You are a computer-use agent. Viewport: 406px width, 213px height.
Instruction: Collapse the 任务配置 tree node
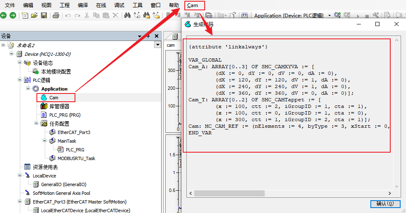click(37, 124)
